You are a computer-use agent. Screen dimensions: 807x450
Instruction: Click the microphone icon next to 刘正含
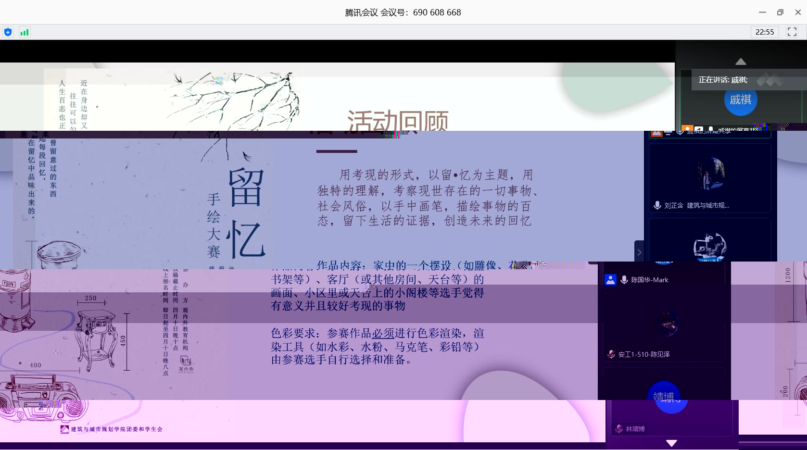tap(657, 205)
